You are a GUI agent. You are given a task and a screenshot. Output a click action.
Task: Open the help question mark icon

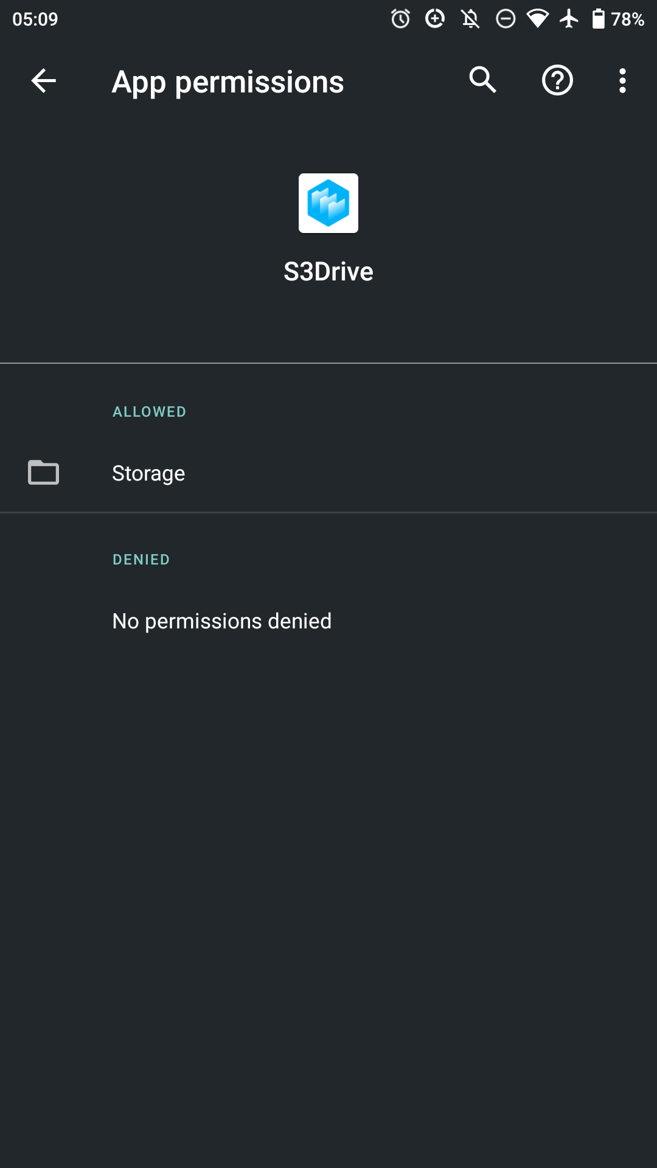tap(557, 80)
